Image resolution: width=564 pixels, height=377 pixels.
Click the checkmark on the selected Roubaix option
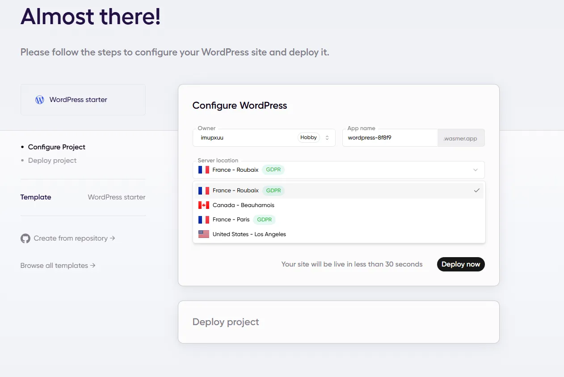[477, 191]
